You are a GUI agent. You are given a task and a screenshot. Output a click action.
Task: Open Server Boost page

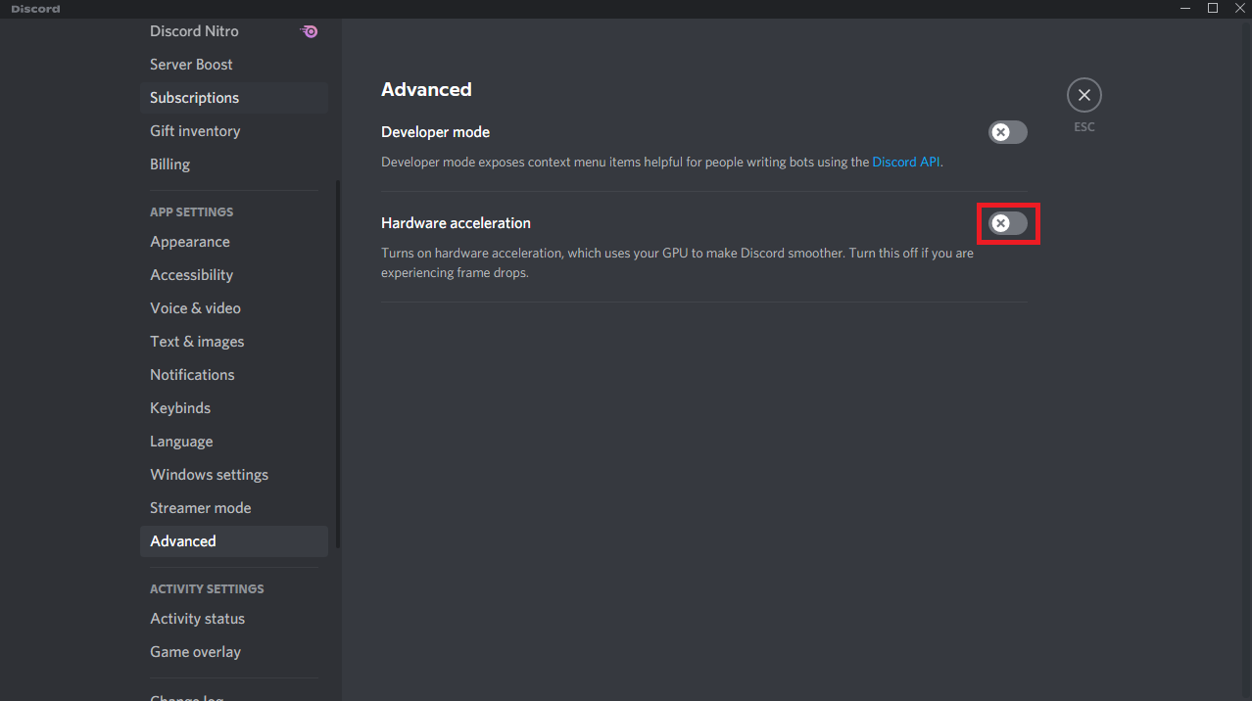[x=191, y=65]
